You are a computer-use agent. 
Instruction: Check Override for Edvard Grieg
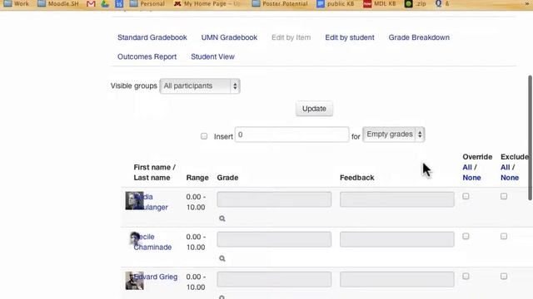[x=466, y=277]
